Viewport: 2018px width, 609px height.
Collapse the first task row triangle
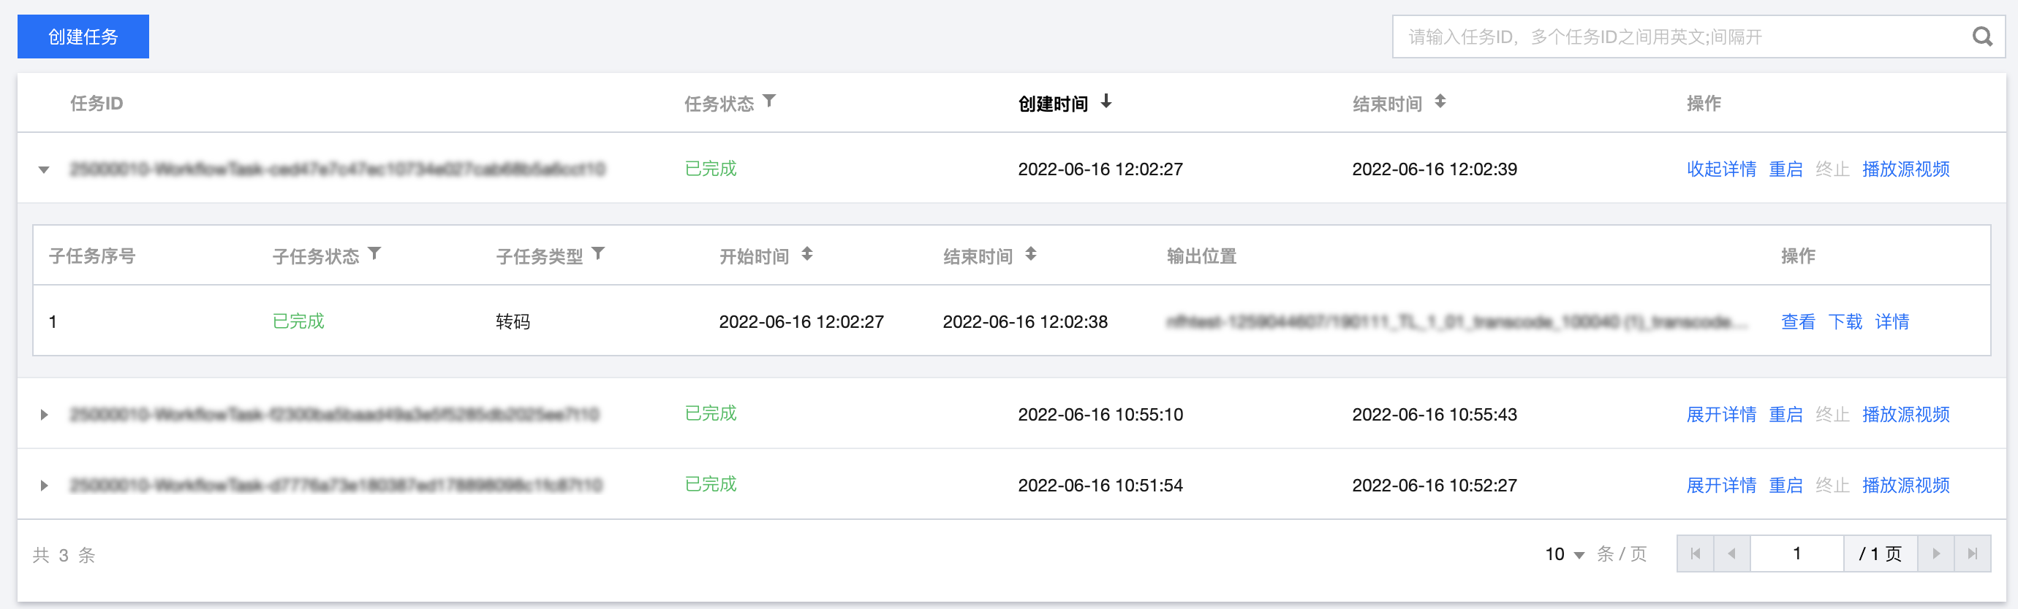44,170
